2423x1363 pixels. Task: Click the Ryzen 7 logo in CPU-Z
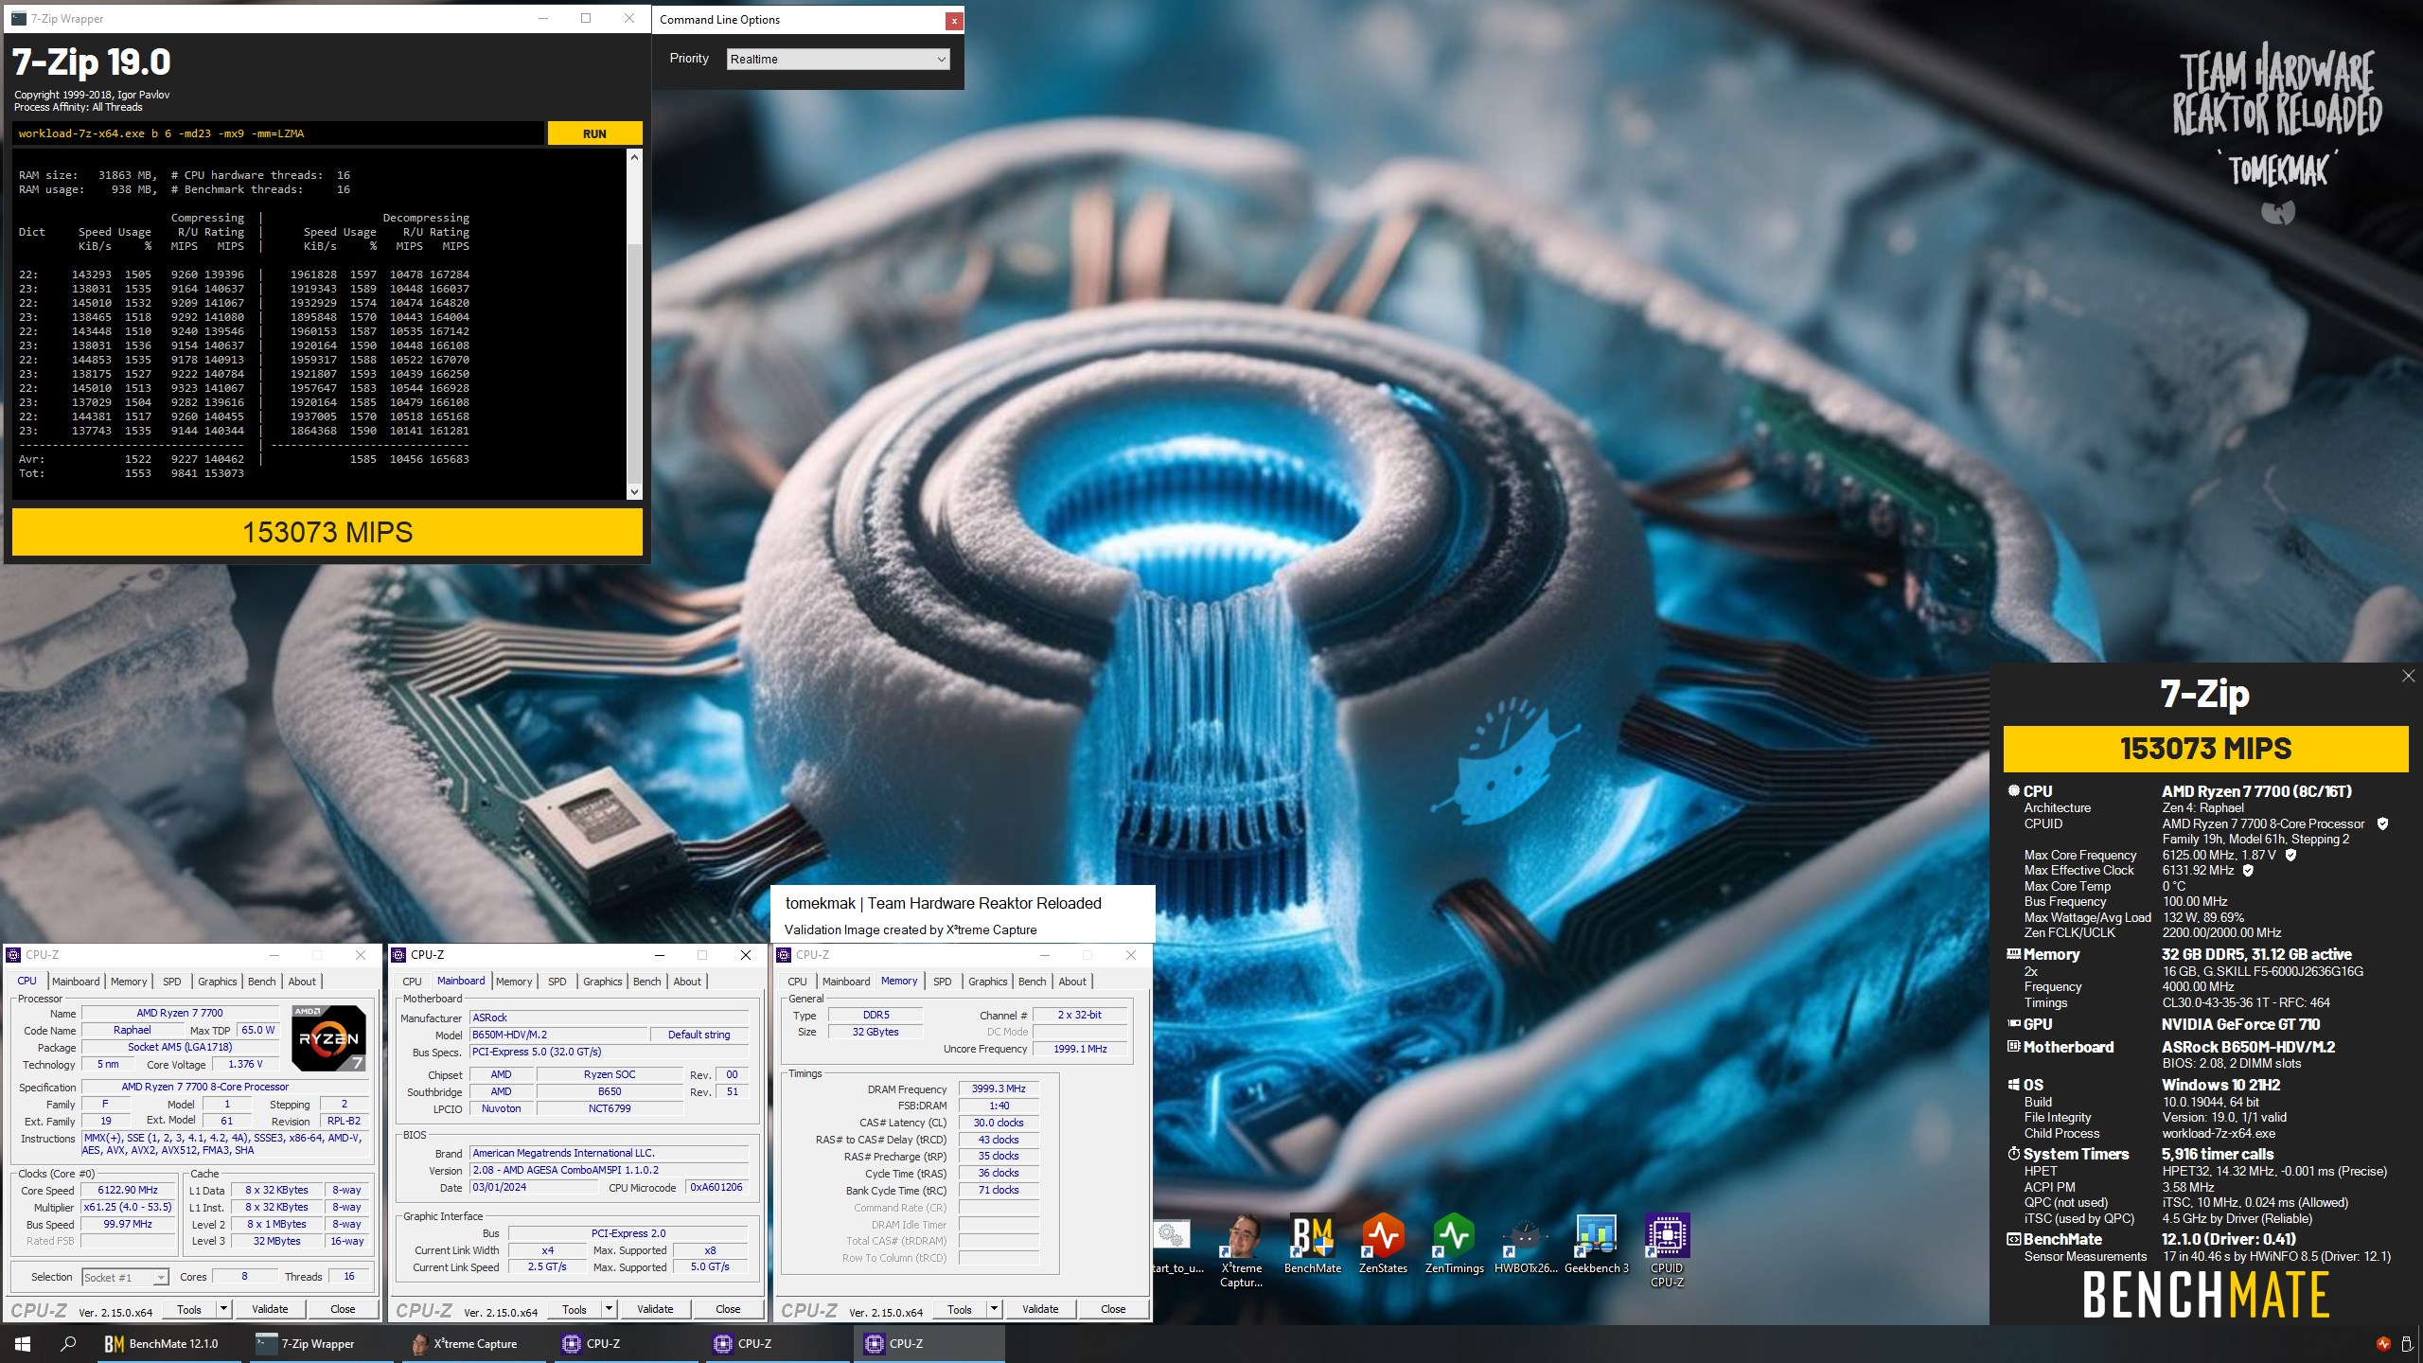click(x=328, y=1038)
